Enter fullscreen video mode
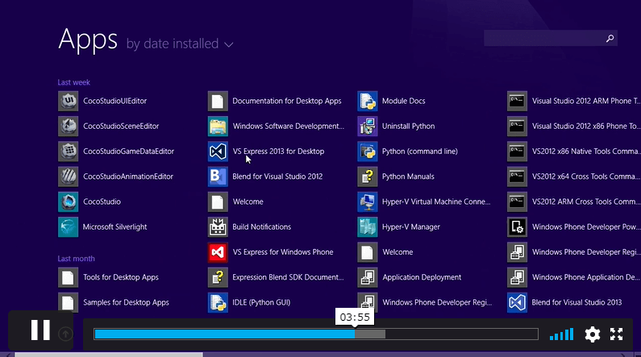 tap(617, 334)
